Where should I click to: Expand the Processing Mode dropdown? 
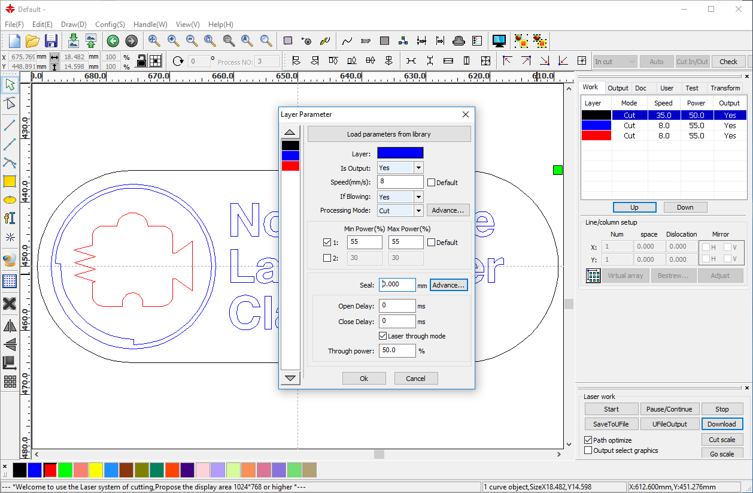(x=418, y=211)
